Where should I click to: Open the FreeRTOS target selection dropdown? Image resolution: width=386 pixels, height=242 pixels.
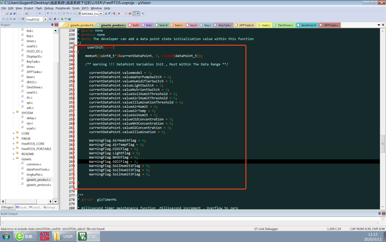[45, 19]
